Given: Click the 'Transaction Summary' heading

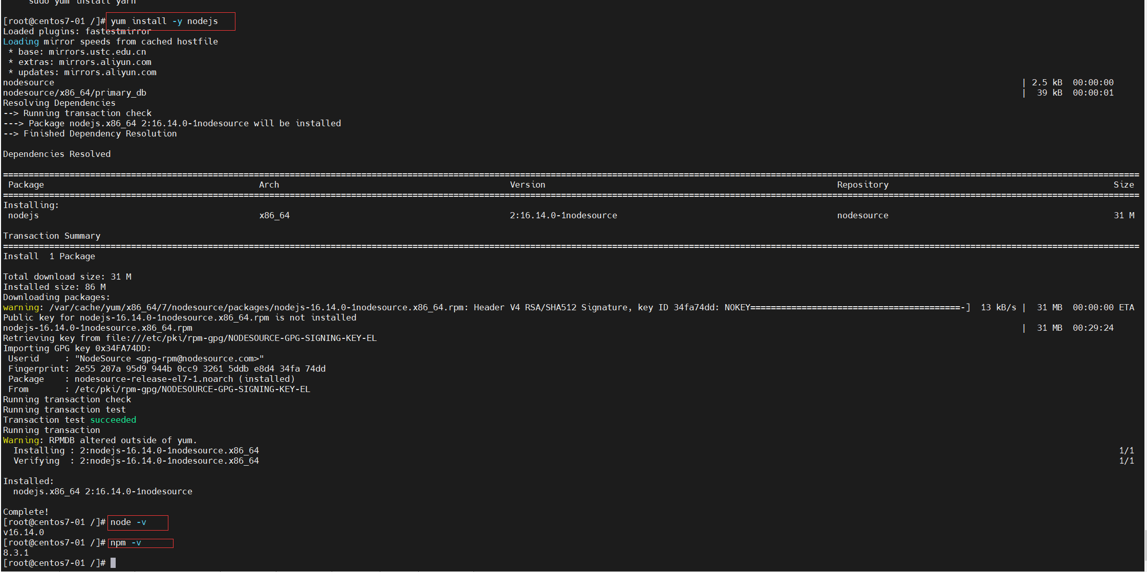Looking at the screenshot, I should [52, 236].
